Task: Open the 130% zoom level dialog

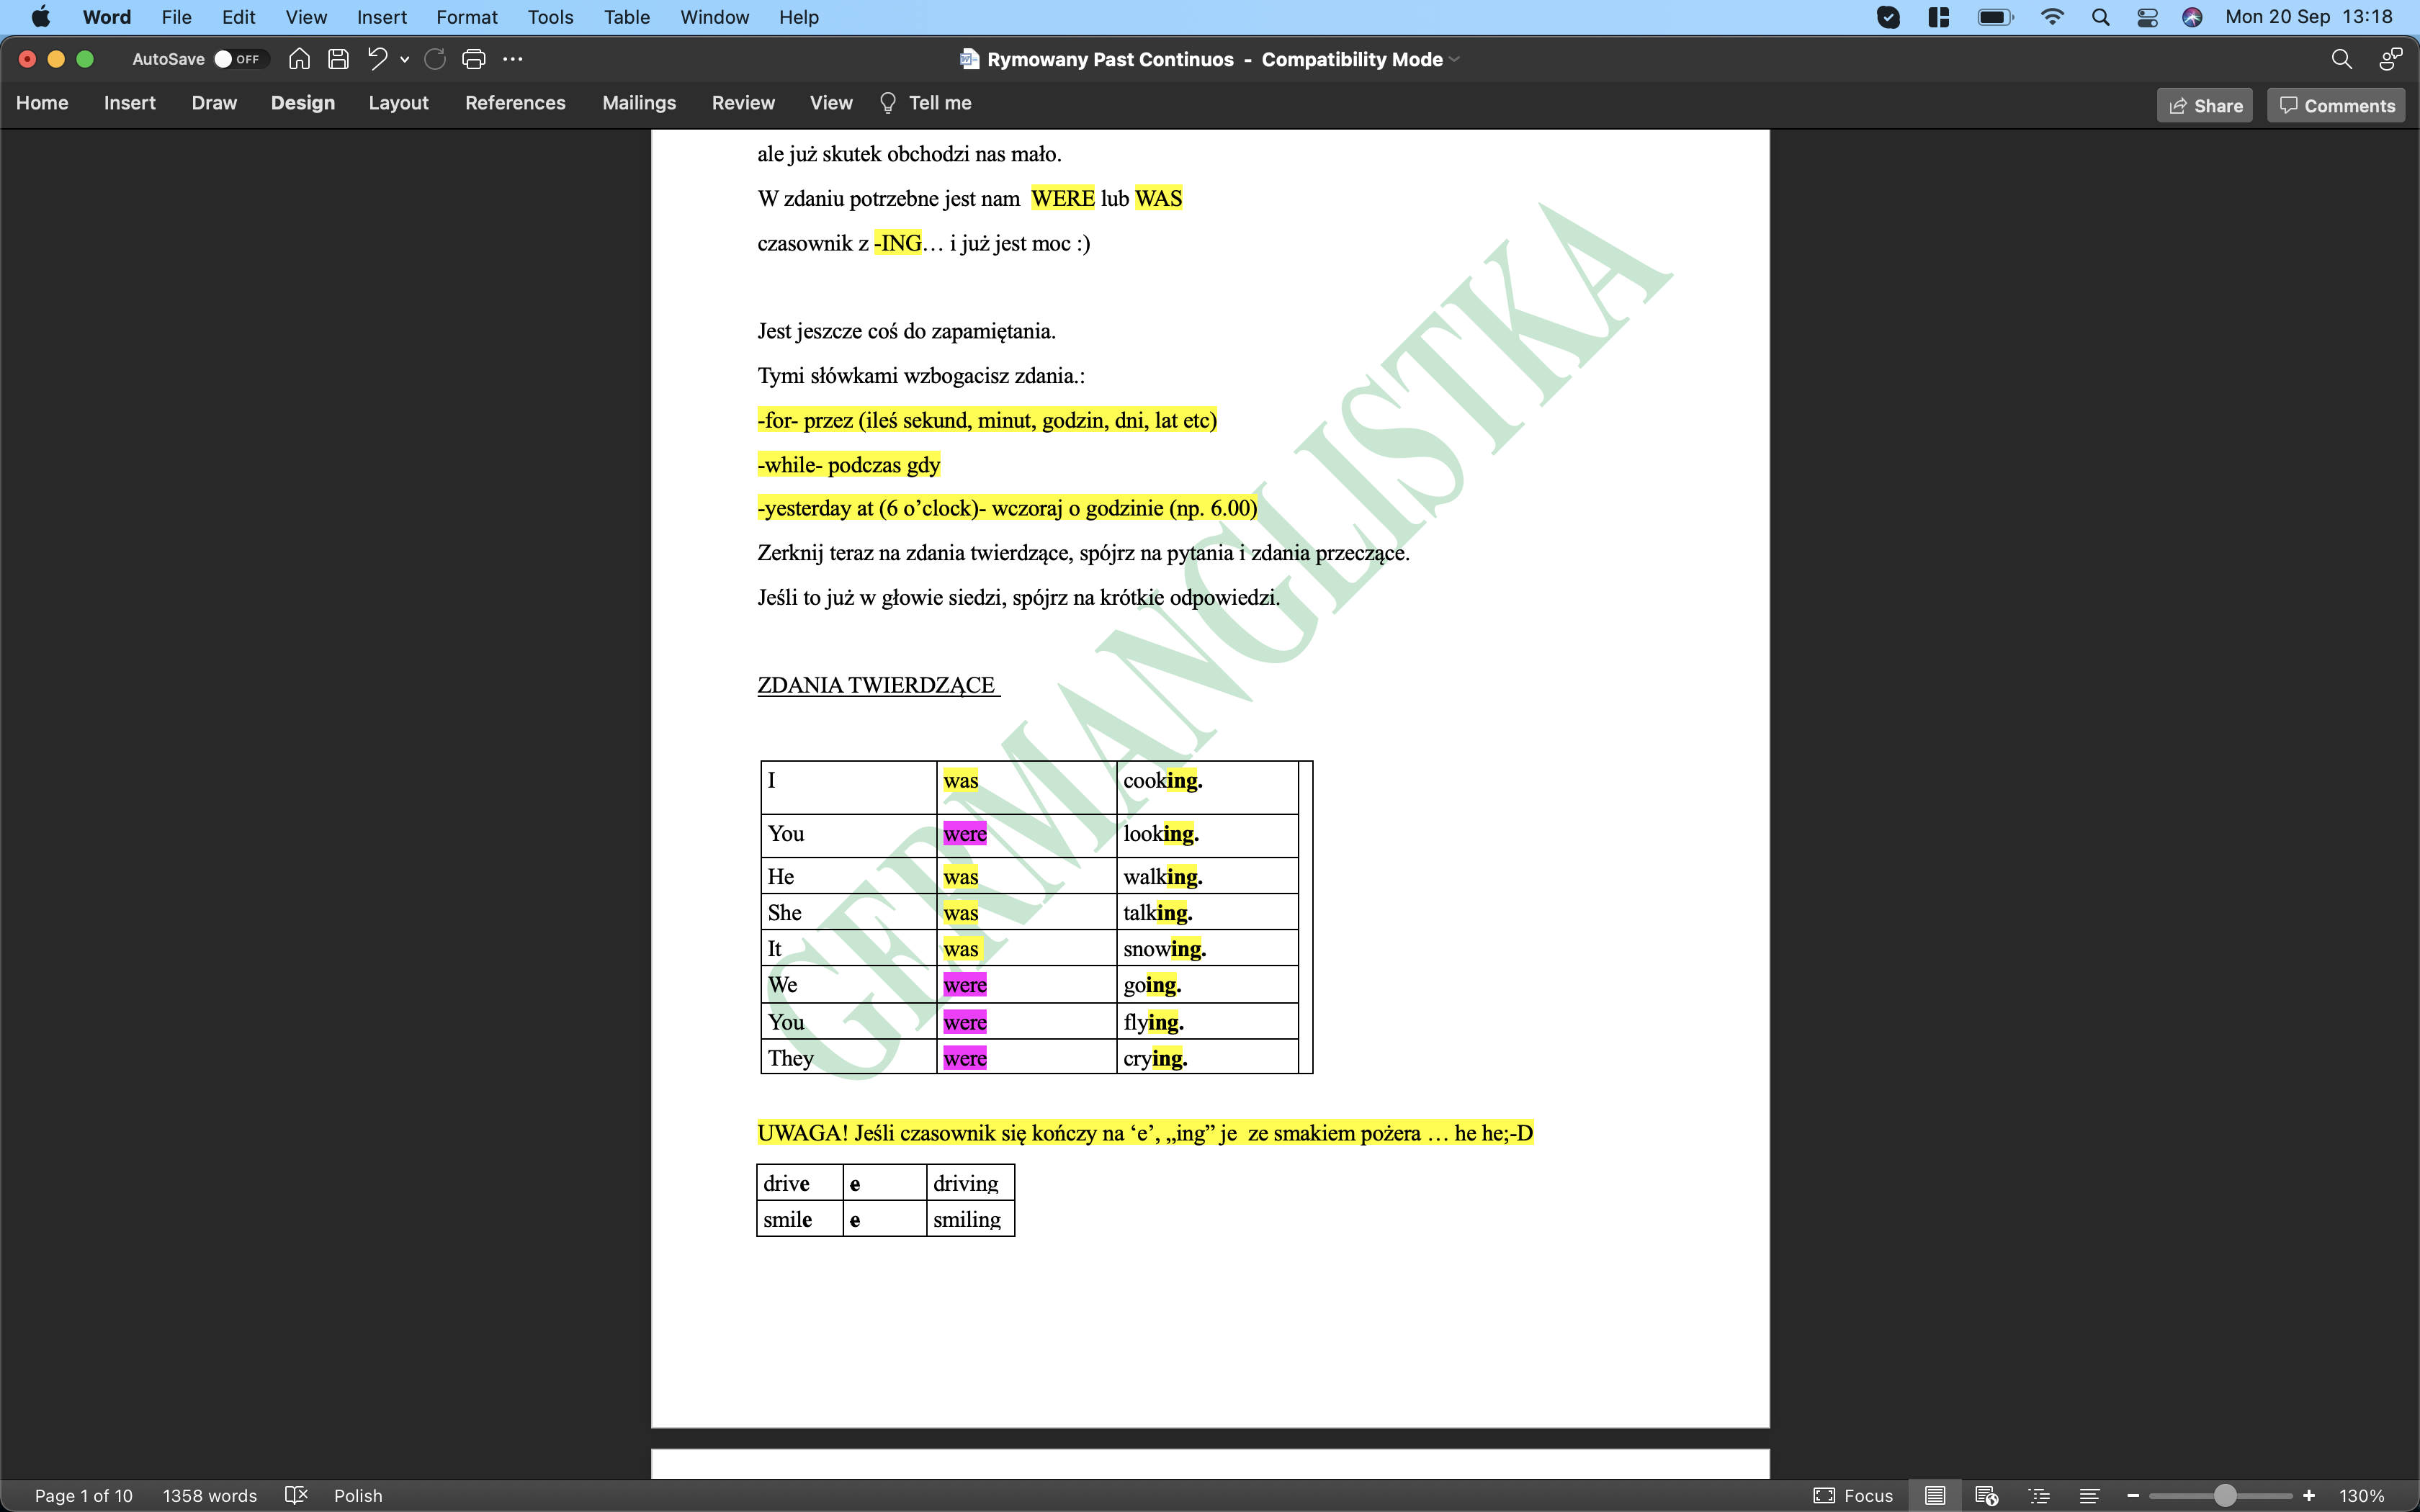Action: (2361, 1495)
